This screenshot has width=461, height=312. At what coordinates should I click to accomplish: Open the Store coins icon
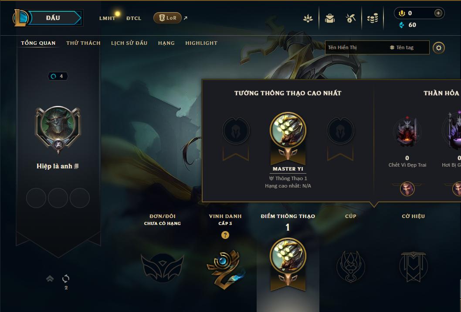pos(373,18)
